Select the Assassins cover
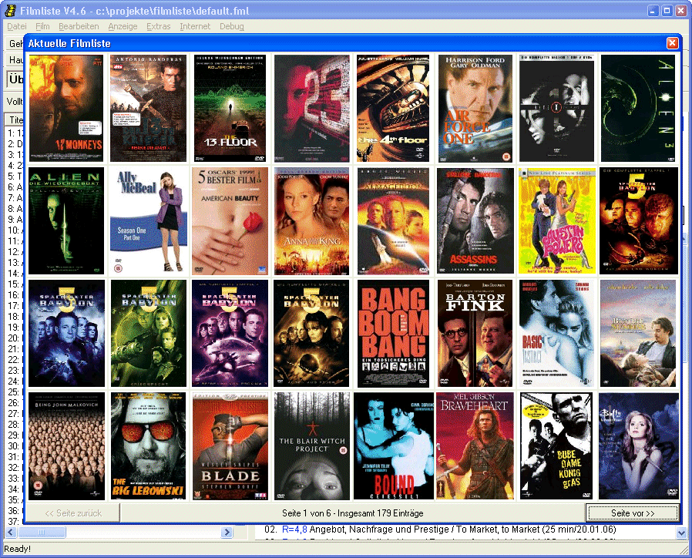The width and height of the screenshot is (692, 558). [x=475, y=220]
